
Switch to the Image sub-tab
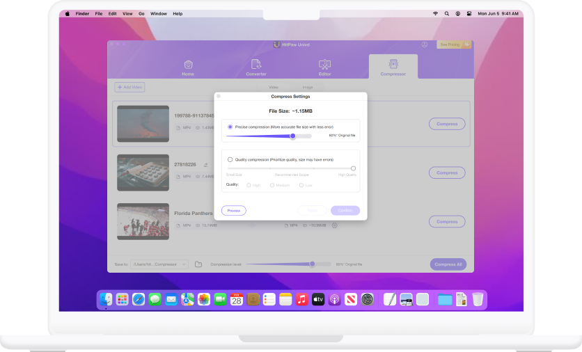[x=307, y=87]
